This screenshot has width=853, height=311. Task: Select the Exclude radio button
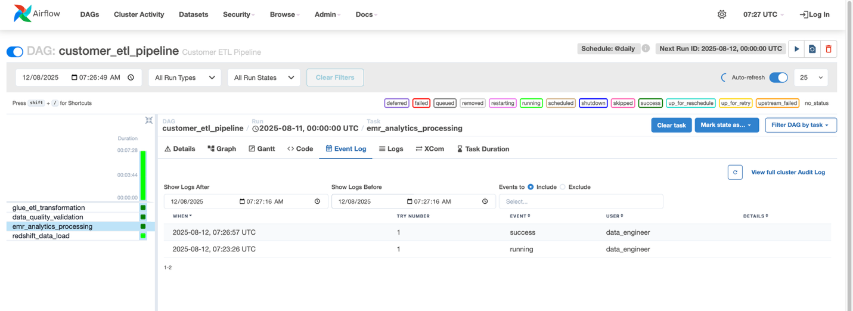pyautogui.click(x=563, y=187)
